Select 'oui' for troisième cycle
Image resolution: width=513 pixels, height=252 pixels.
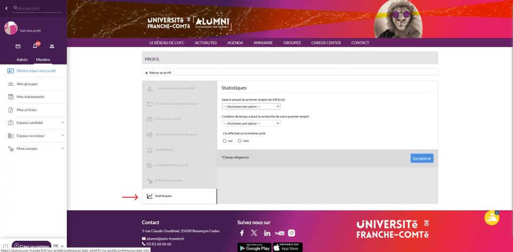pyautogui.click(x=224, y=141)
